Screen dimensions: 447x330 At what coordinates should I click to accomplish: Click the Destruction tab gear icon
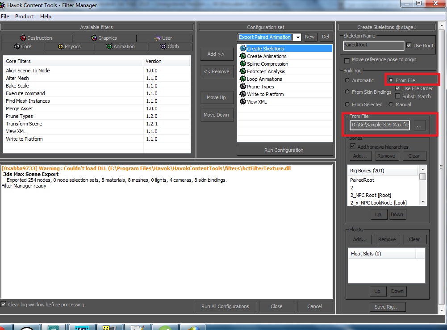tap(23, 38)
